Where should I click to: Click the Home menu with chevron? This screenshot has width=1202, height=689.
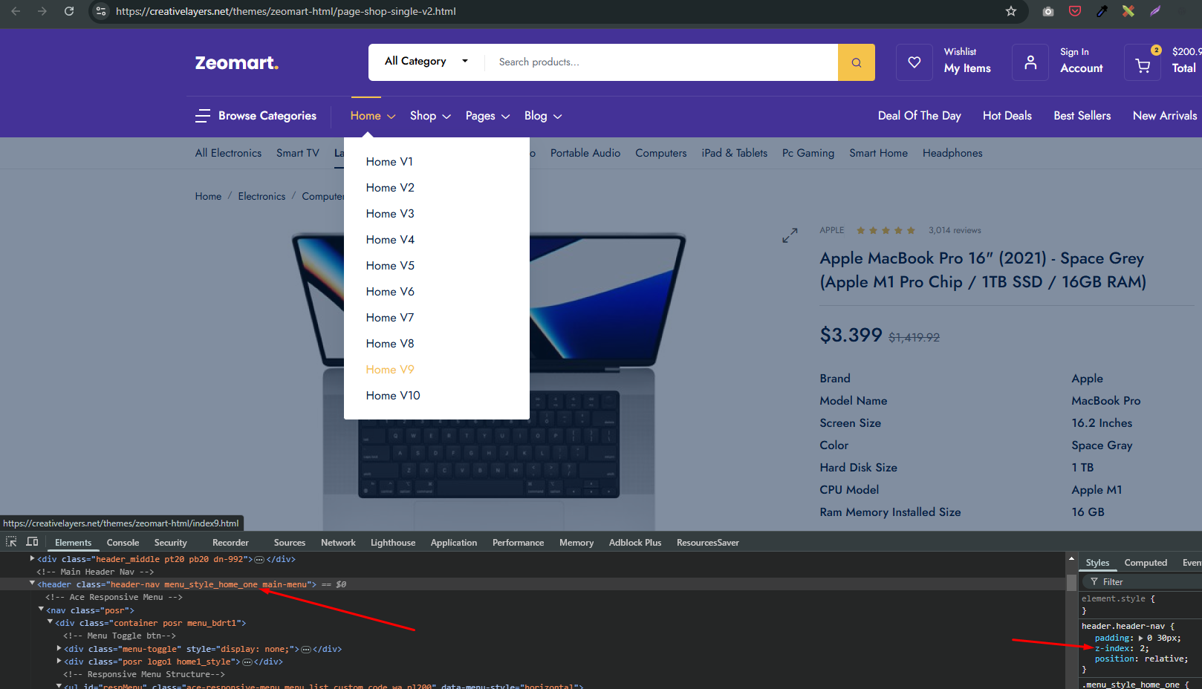tap(373, 116)
